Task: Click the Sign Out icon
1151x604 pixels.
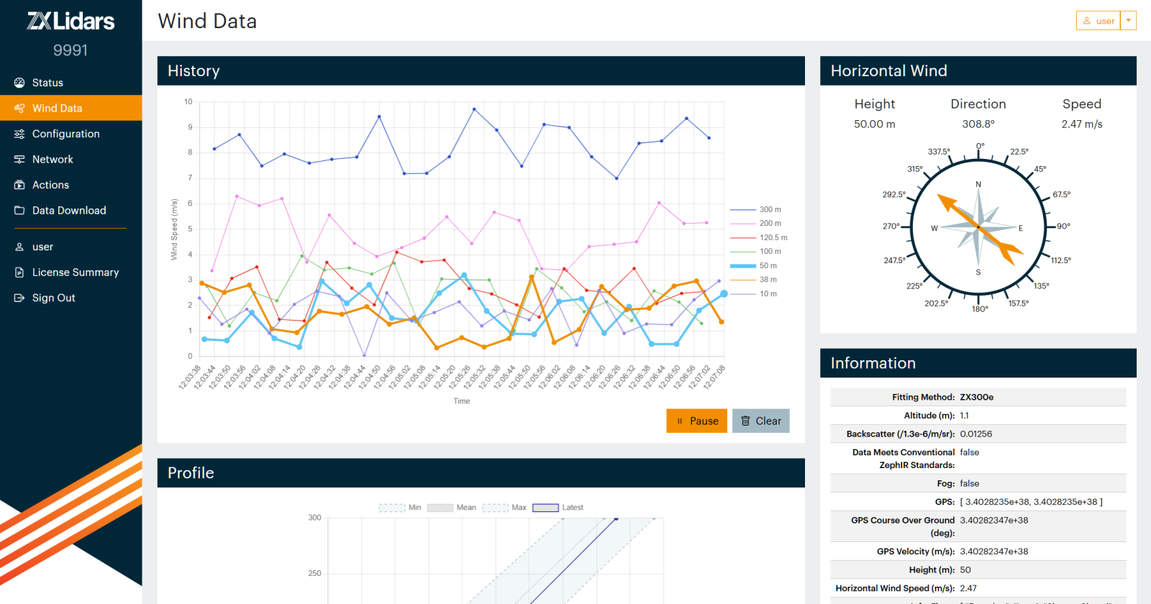Action: click(19, 298)
